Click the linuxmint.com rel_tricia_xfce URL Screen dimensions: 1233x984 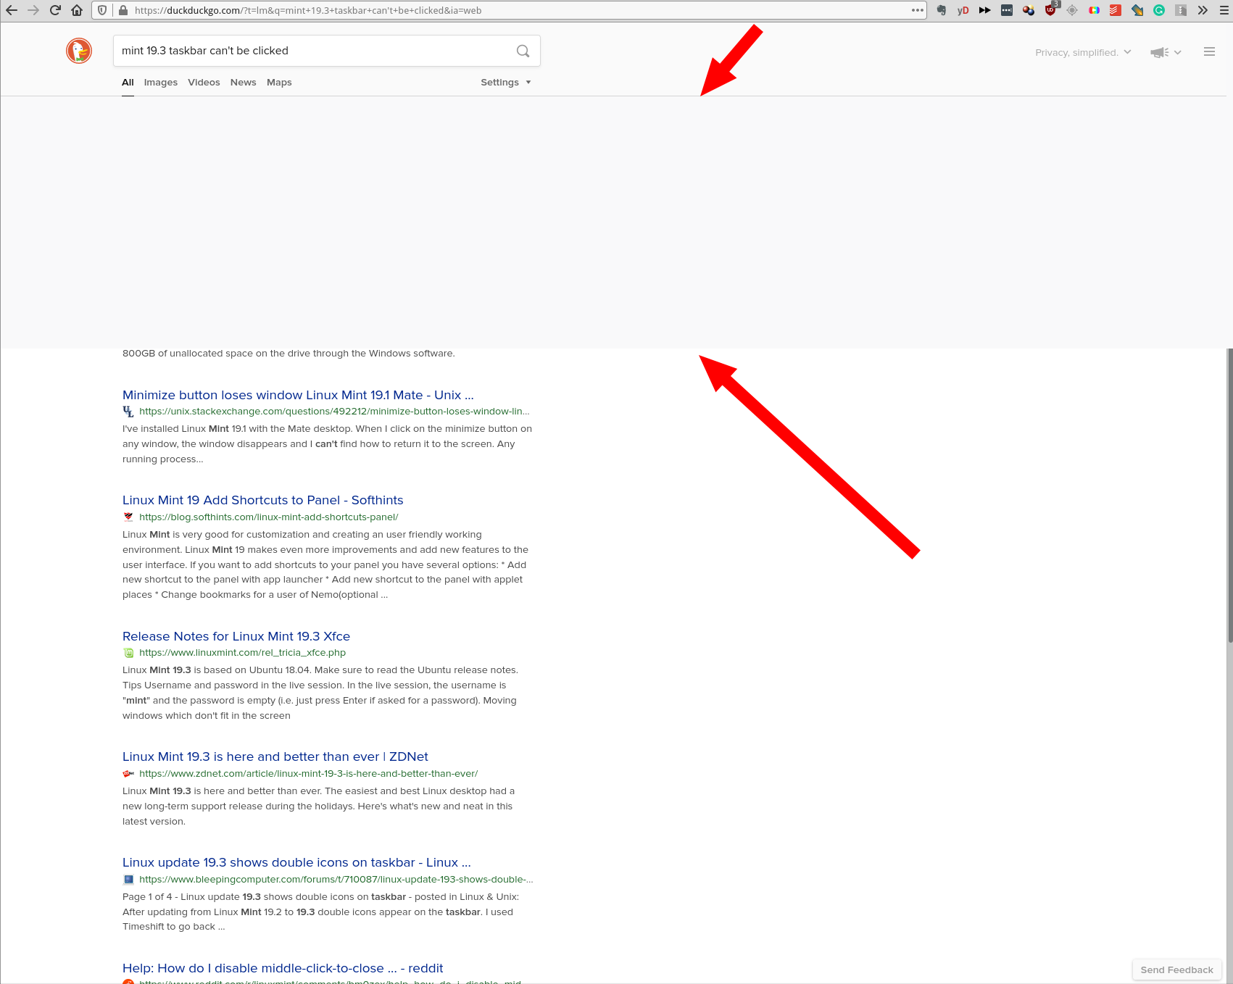coord(242,653)
